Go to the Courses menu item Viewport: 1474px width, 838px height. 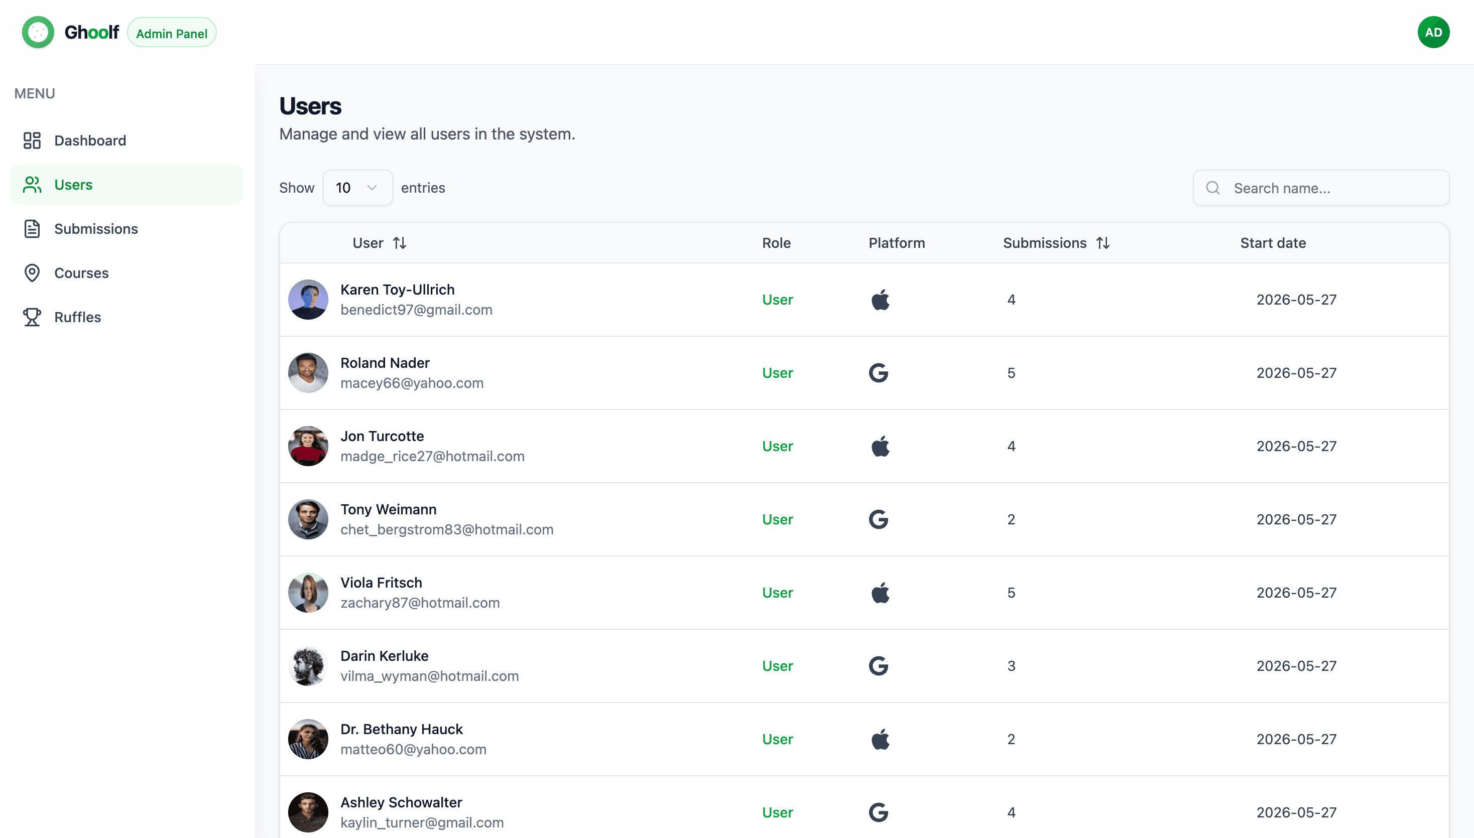coord(127,273)
